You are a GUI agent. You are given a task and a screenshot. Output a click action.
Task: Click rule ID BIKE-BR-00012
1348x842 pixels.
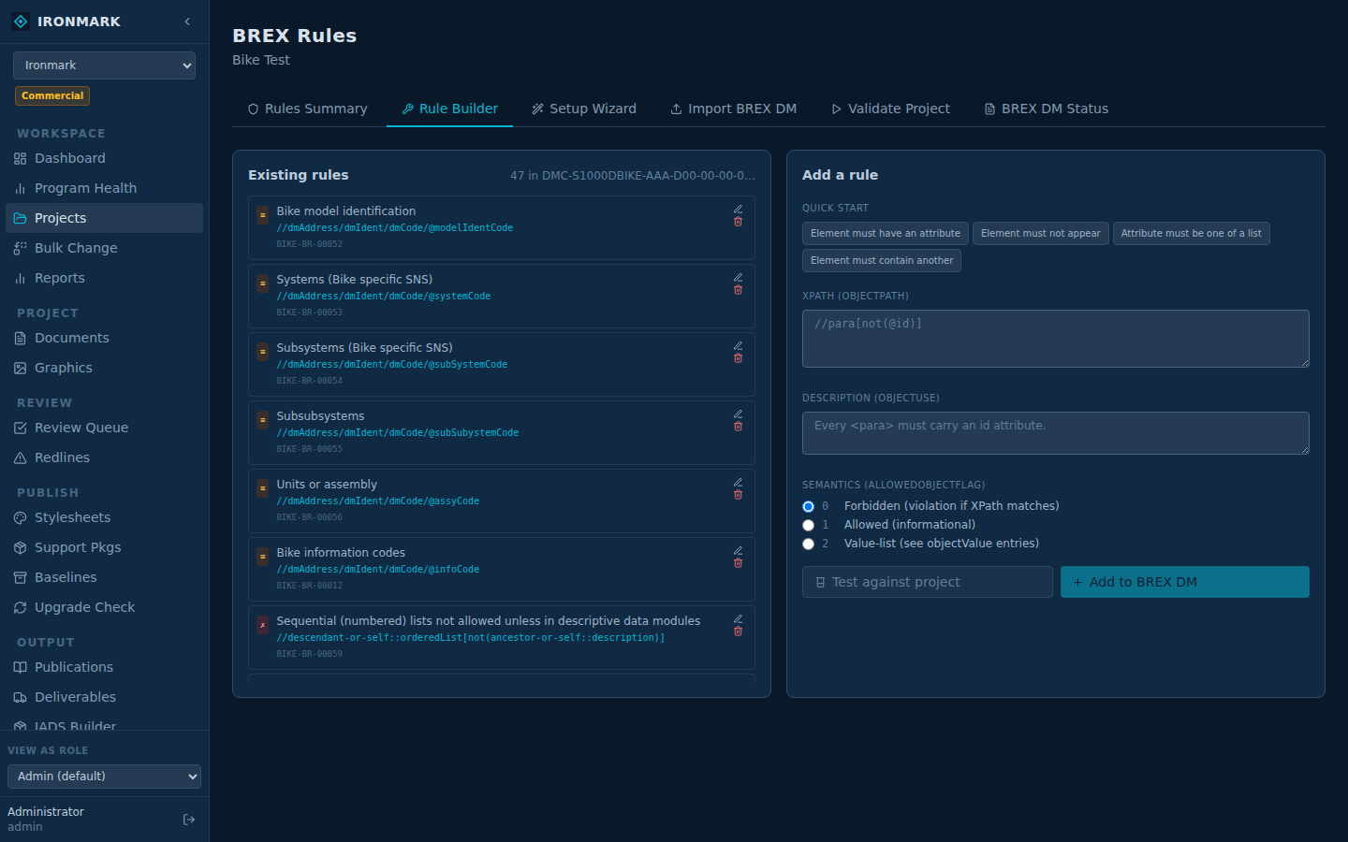310,586
